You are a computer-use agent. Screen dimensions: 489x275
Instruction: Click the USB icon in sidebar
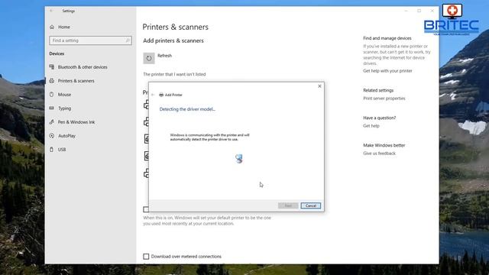click(x=52, y=150)
